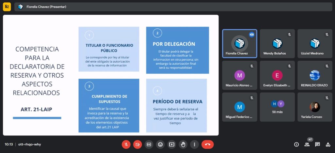
Task: Open the emoji reactions picker
Action: 160,144
